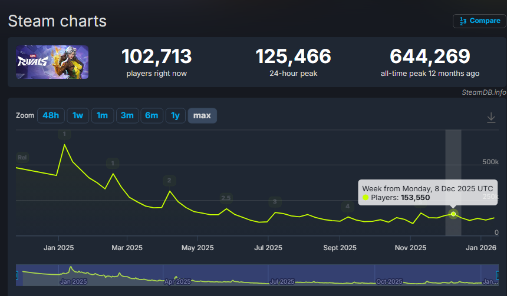Set chart zoom to 1y
Viewport: 507px width, 296px height.
[x=175, y=115]
